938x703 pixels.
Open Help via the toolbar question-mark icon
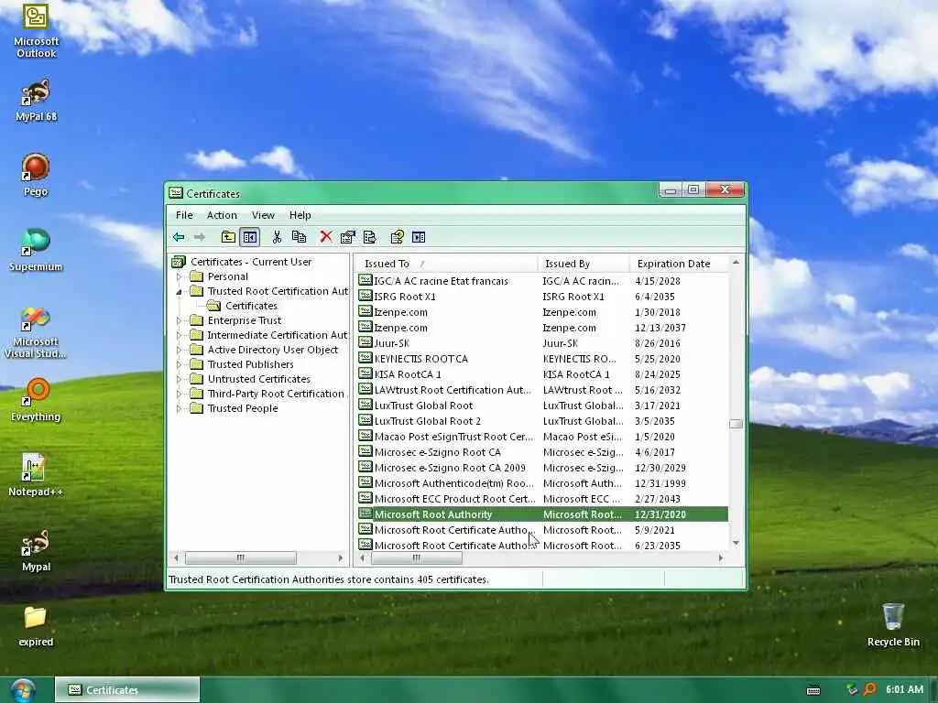[398, 237]
